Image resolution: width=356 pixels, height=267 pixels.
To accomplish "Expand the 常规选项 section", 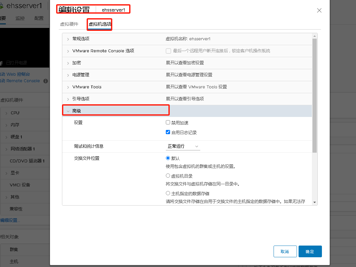I will point(68,39).
